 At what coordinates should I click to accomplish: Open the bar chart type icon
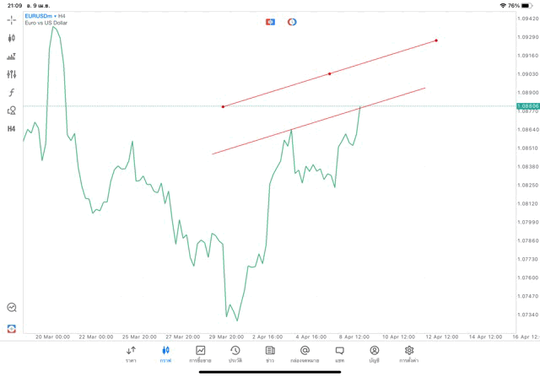pos(12,57)
